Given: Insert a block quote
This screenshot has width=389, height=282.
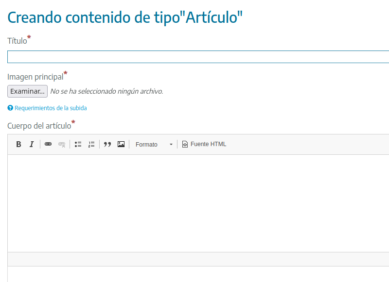Looking at the screenshot, I should point(107,144).
